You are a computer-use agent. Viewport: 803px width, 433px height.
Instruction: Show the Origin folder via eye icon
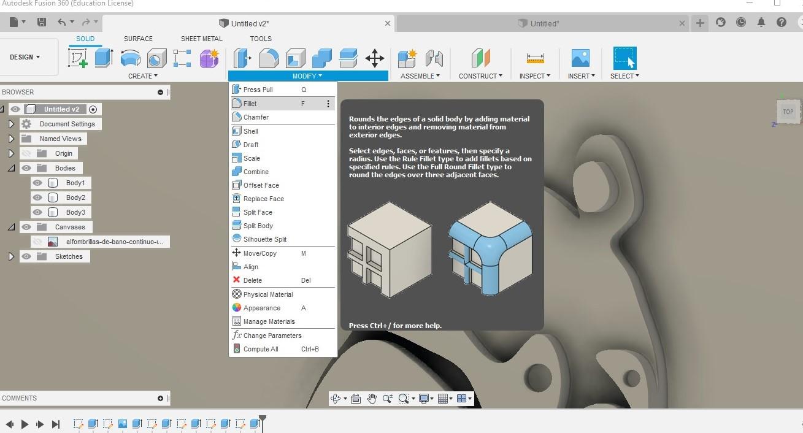(x=26, y=153)
